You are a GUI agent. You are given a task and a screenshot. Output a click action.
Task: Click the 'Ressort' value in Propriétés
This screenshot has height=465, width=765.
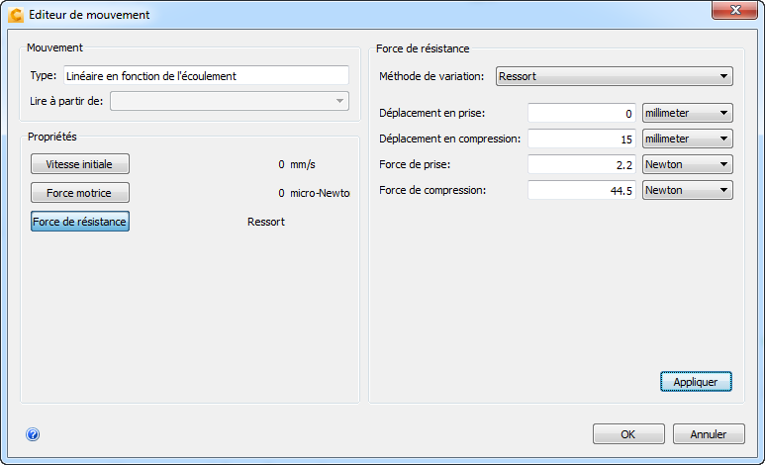click(x=266, y=222)
